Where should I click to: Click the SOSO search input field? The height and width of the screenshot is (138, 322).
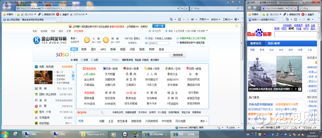coord(120,55)
